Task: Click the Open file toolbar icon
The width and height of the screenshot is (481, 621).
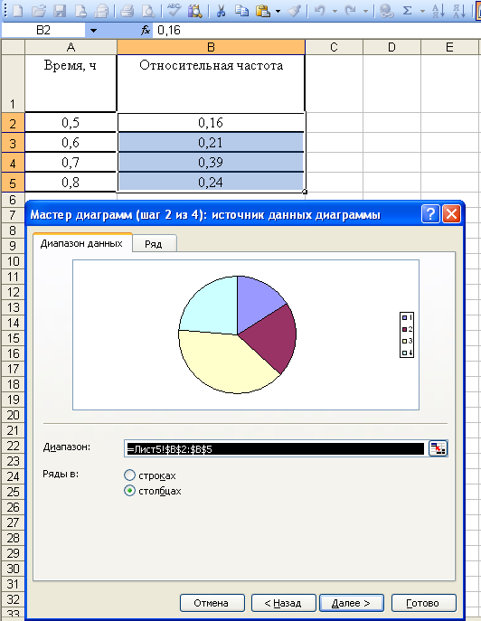Action: 39,11
